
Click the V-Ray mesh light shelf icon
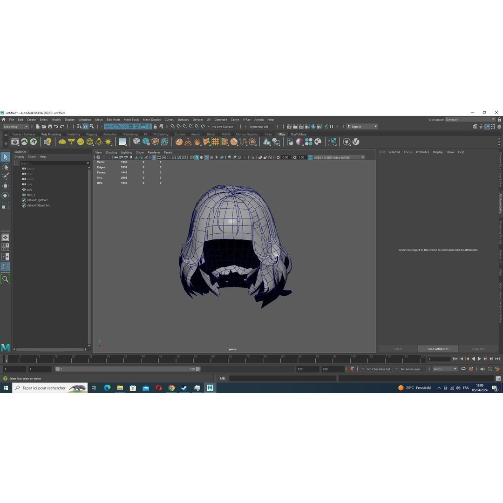point(90,142)
